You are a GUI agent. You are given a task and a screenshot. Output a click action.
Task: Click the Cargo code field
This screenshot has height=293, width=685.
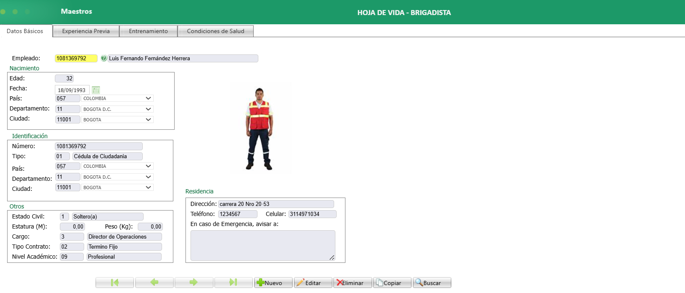(72, 236)
